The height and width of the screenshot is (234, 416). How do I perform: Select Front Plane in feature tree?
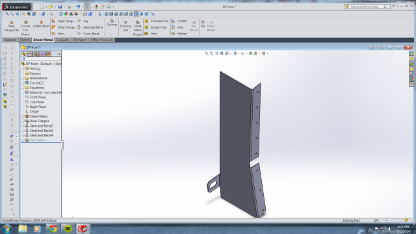pos(35,97)
